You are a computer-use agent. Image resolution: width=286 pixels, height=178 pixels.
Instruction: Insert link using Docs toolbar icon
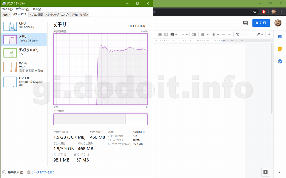point(160,35)
